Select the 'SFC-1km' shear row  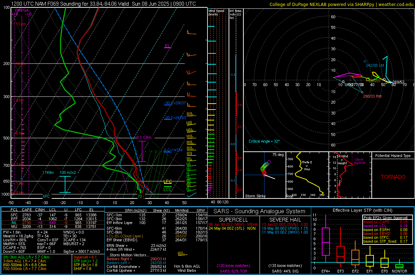(x=157, y=215)
